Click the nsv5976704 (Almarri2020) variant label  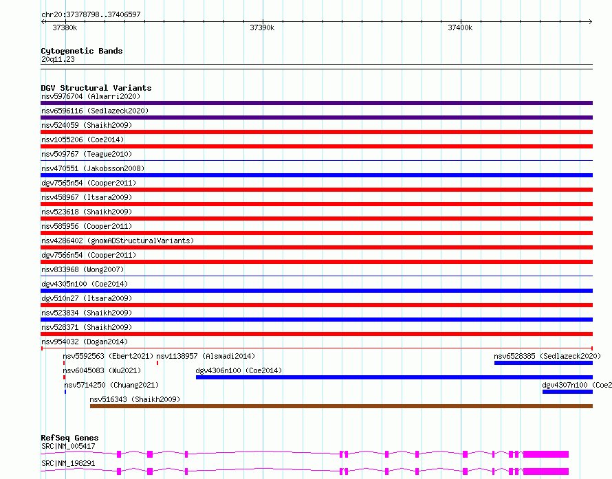91,96
